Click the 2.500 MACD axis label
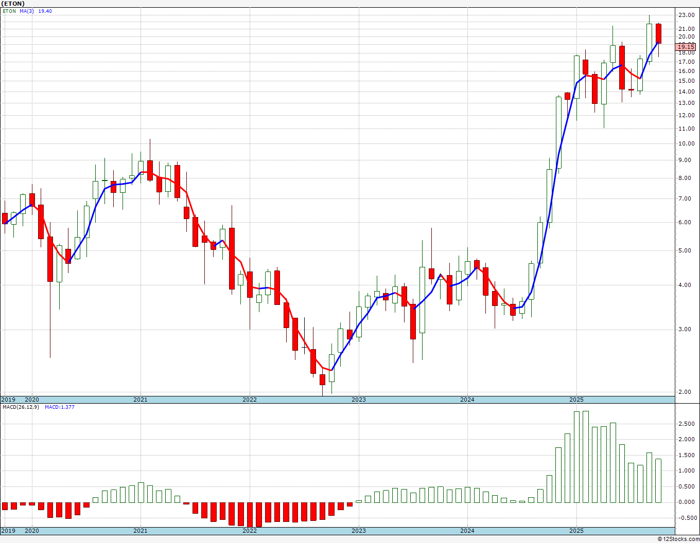 [687, 424]
